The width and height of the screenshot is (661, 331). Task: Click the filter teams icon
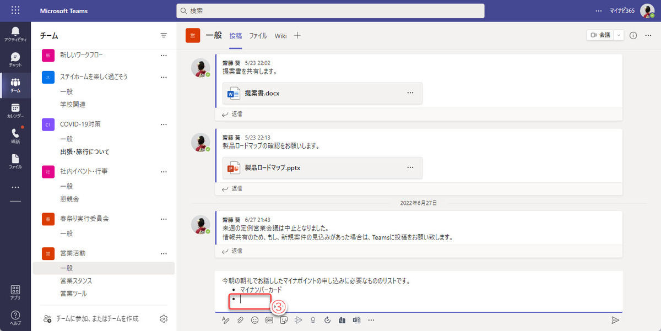tap(164, 35)
